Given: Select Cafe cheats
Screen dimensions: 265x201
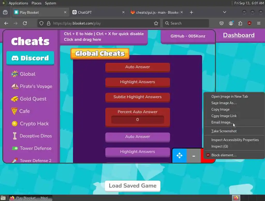Looking at the screenshot, I should point(20,111).
